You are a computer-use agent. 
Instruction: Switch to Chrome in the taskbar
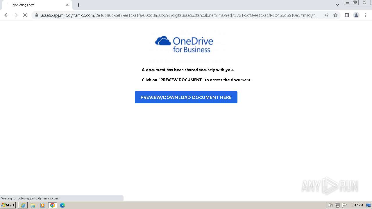53,205
